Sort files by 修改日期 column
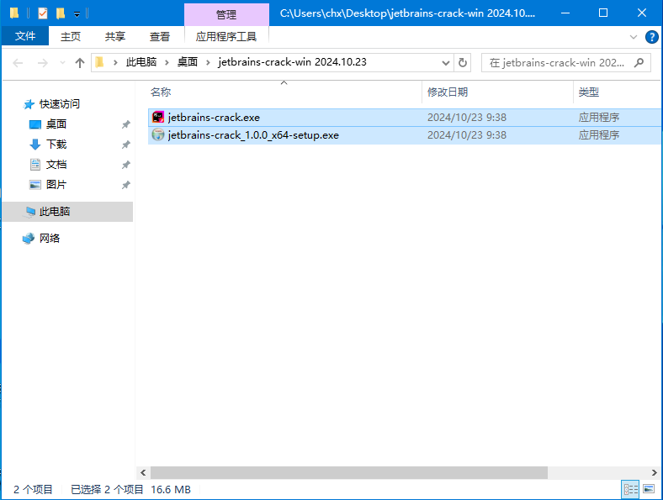 pos(448,92)
